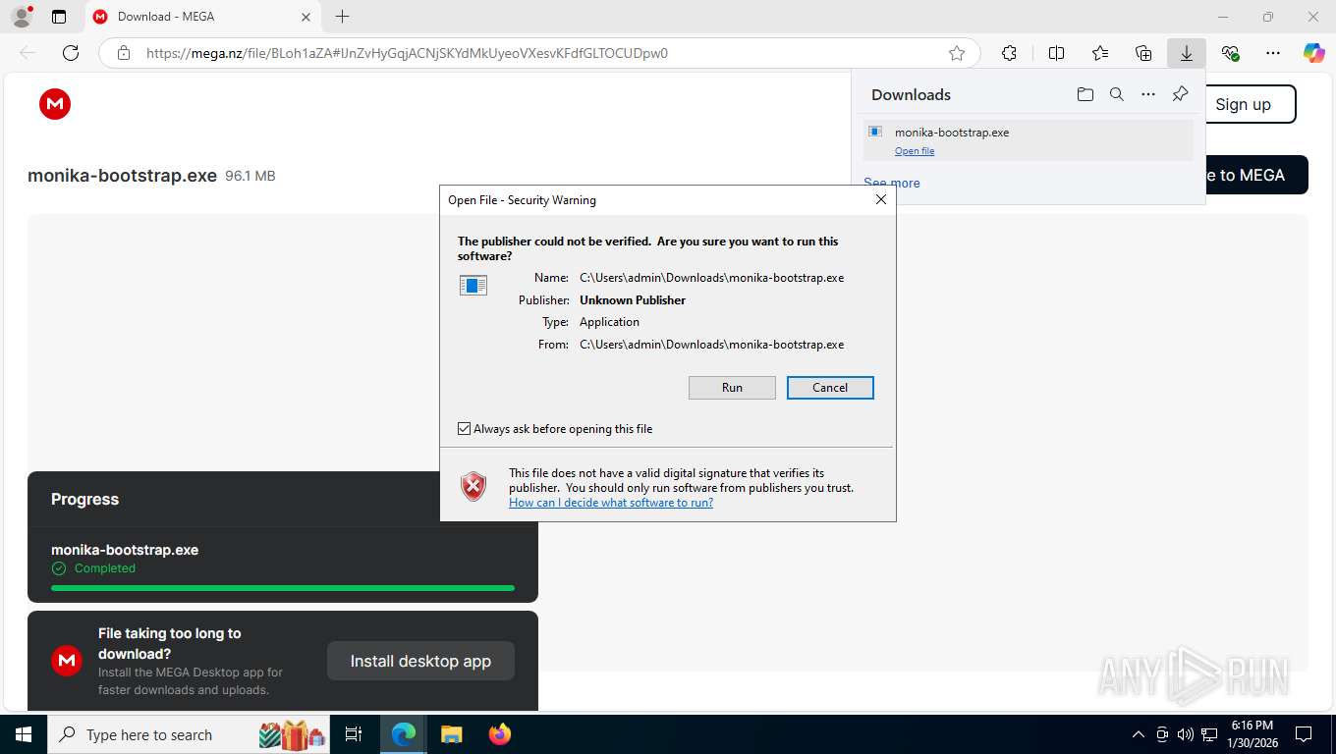Viewport: 1336px width, 754px height.
Task: Select the Download - MEGA tab
Action: (200, 17)
